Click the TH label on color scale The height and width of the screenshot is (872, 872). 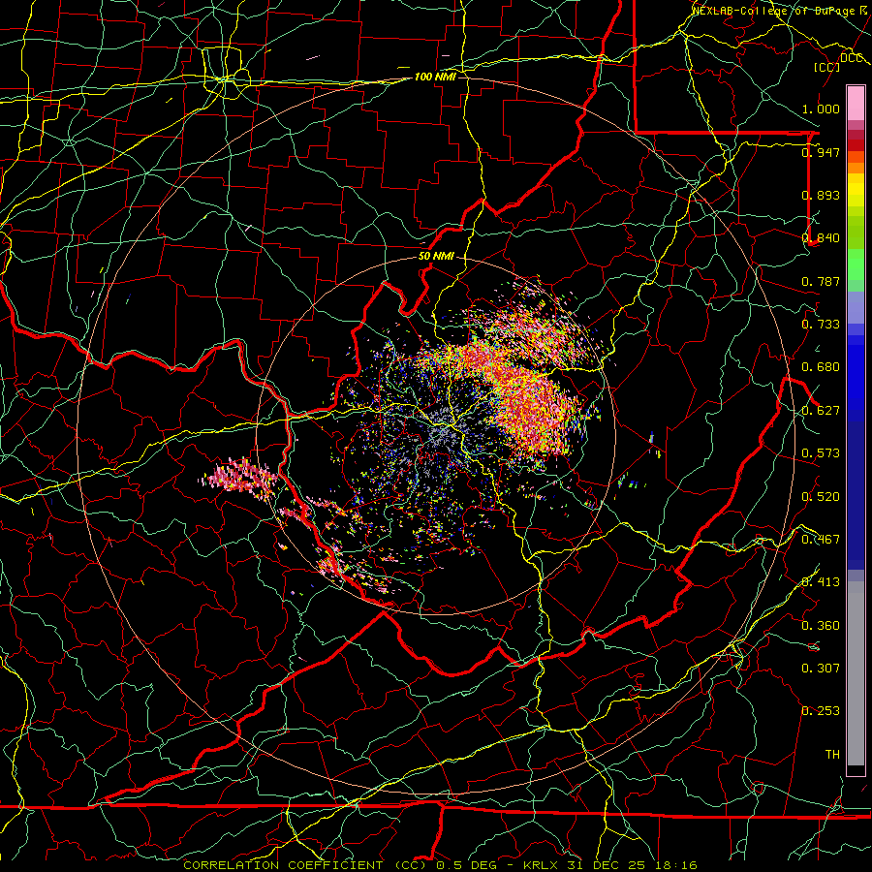click(832, 755)
